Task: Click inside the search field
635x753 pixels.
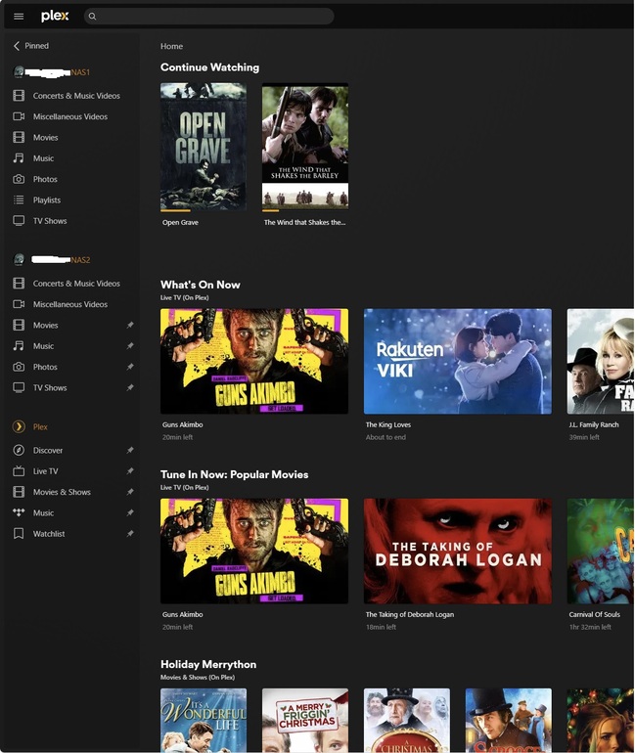Action: click(x=209, y=17)
